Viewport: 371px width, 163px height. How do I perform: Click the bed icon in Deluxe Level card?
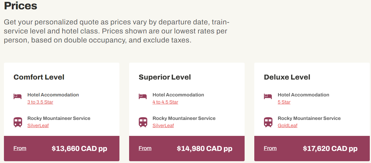[268, 96]
